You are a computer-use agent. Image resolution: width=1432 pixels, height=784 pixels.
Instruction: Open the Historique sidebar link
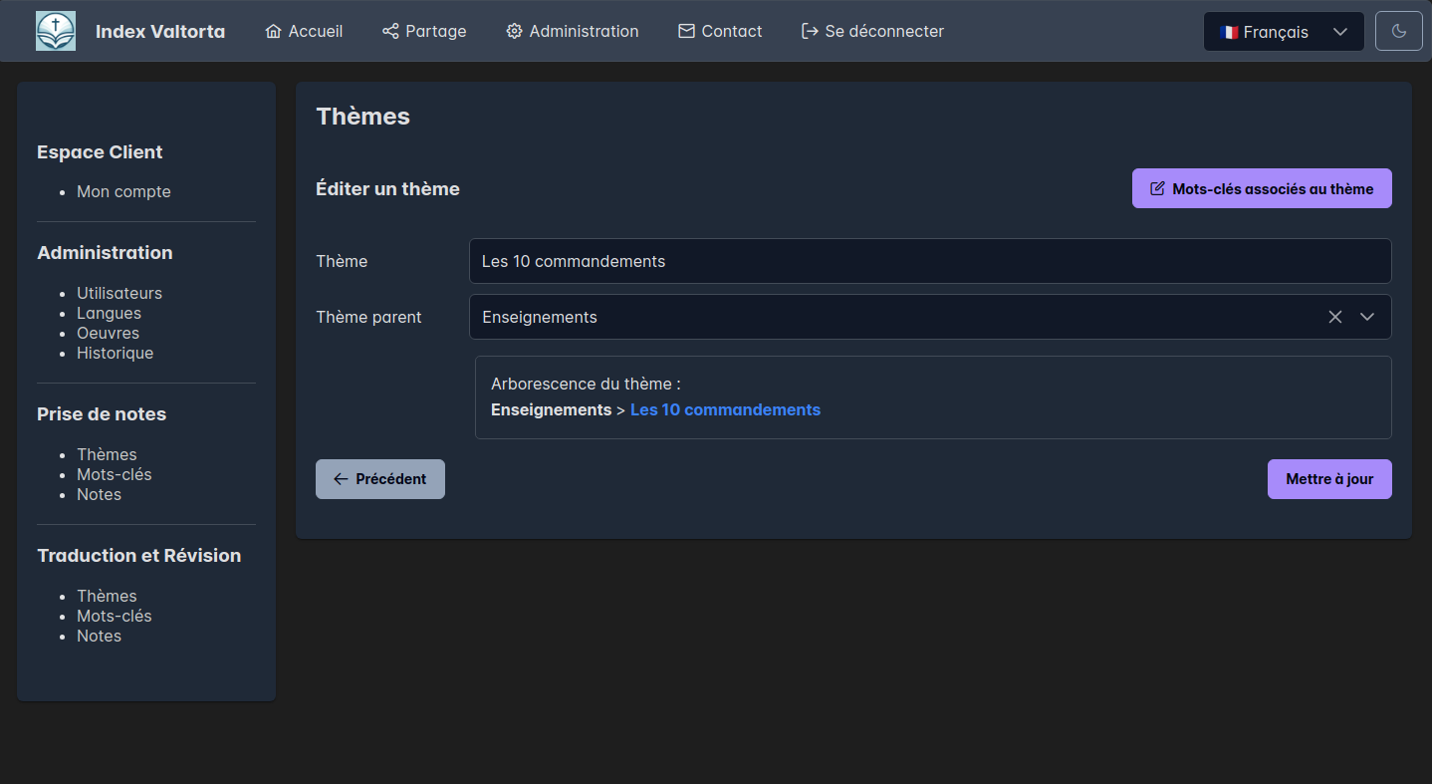(x=115, y=353)
